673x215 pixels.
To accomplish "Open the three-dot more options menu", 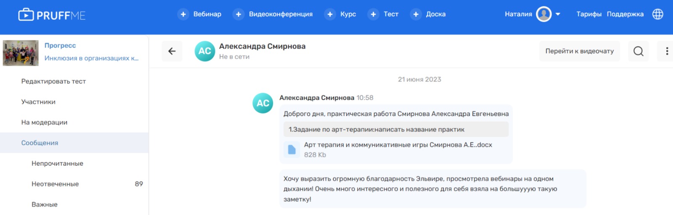I will (x=667, y=51).
